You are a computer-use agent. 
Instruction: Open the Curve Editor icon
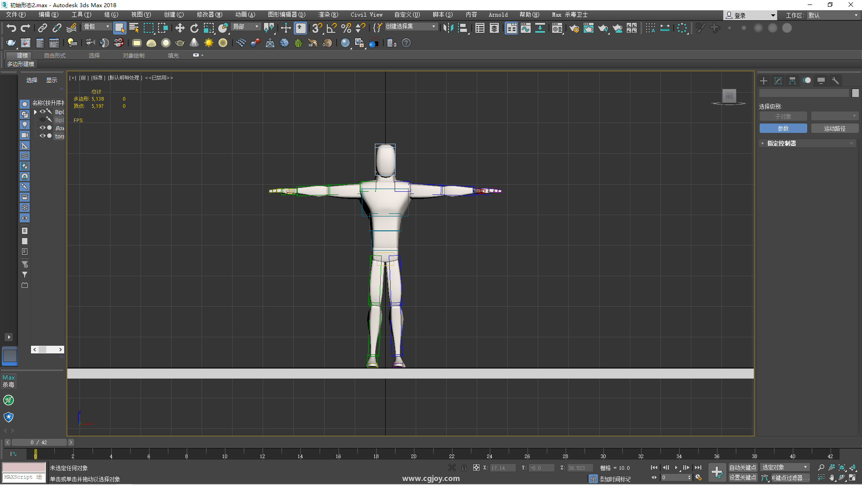coord(525,28)
